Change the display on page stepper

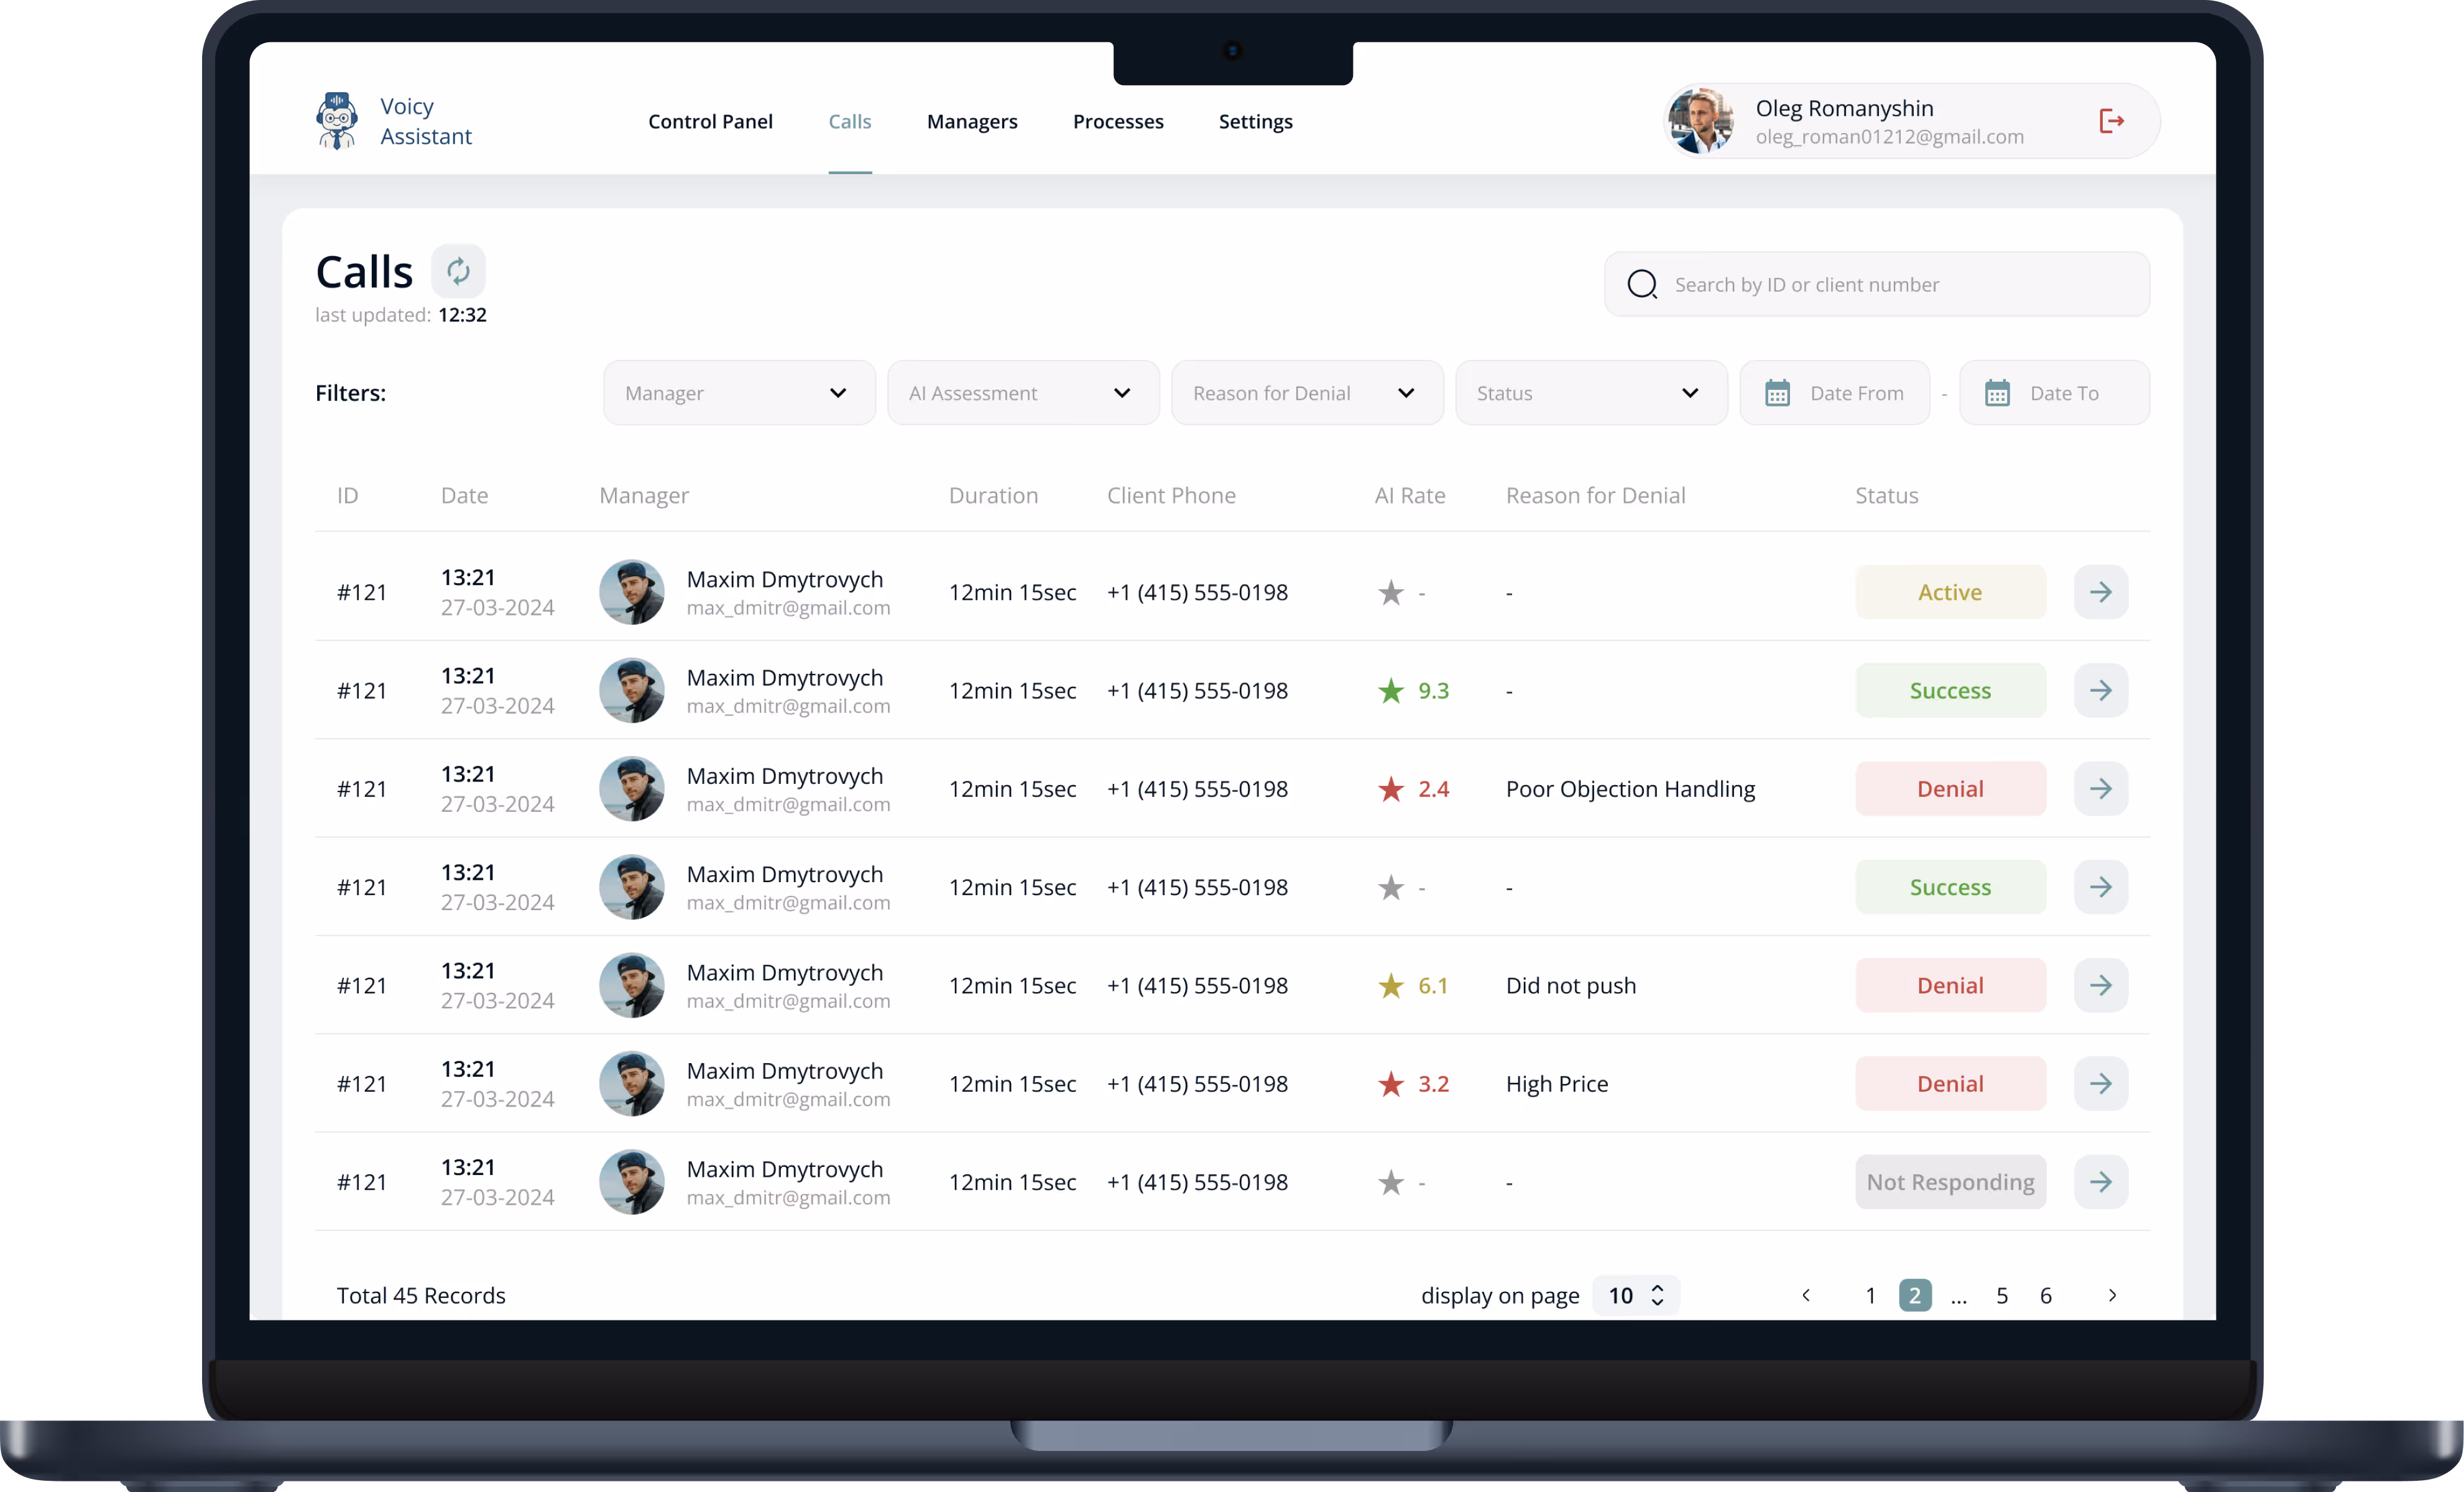click(x=1656, y=1296)
